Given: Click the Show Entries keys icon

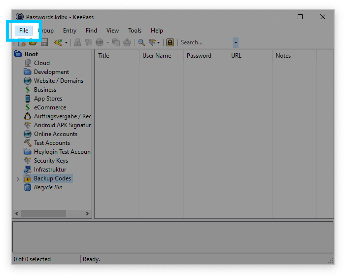Looking at the screenshot, I should [152, 42].
